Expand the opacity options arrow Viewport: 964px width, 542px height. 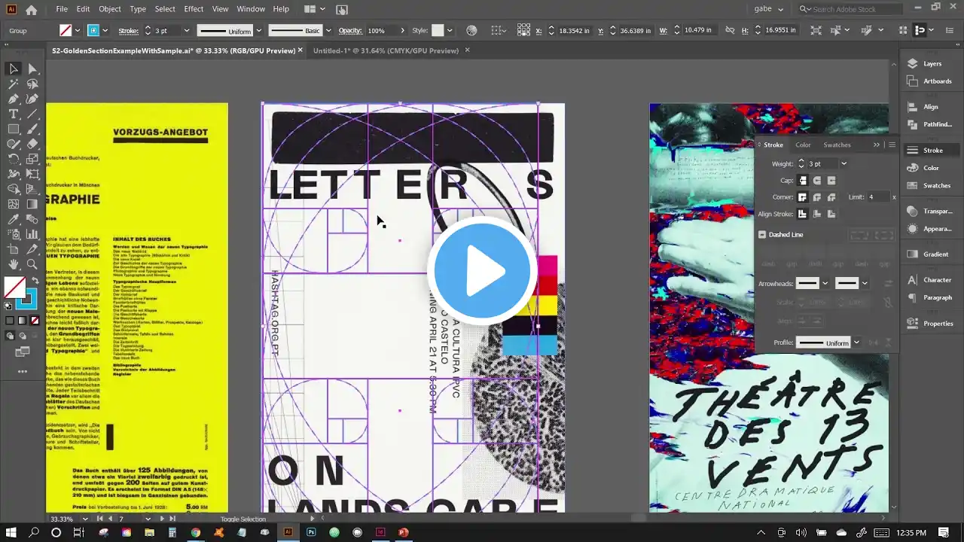pos(402,31)
